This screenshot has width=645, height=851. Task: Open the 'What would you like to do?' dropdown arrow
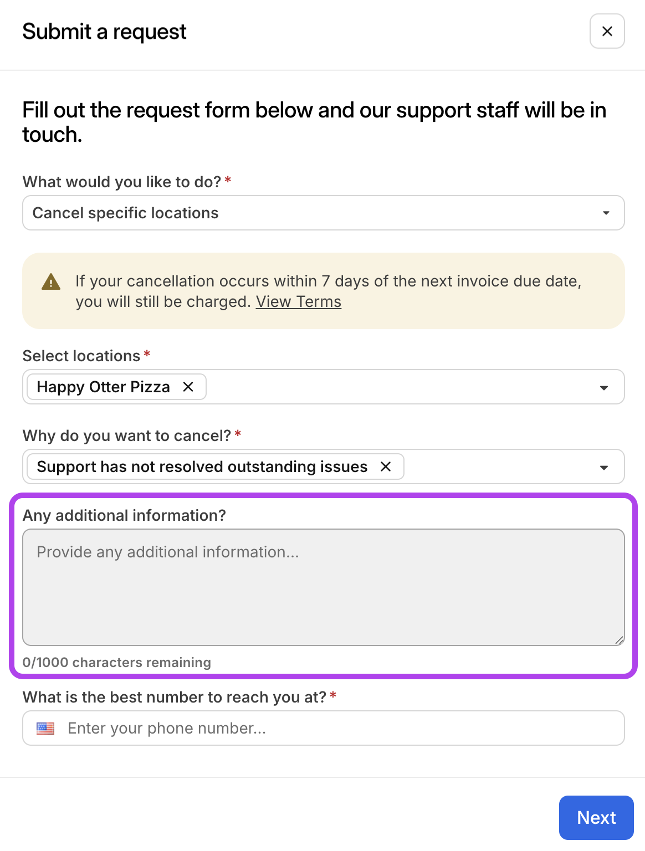(606, 213)
